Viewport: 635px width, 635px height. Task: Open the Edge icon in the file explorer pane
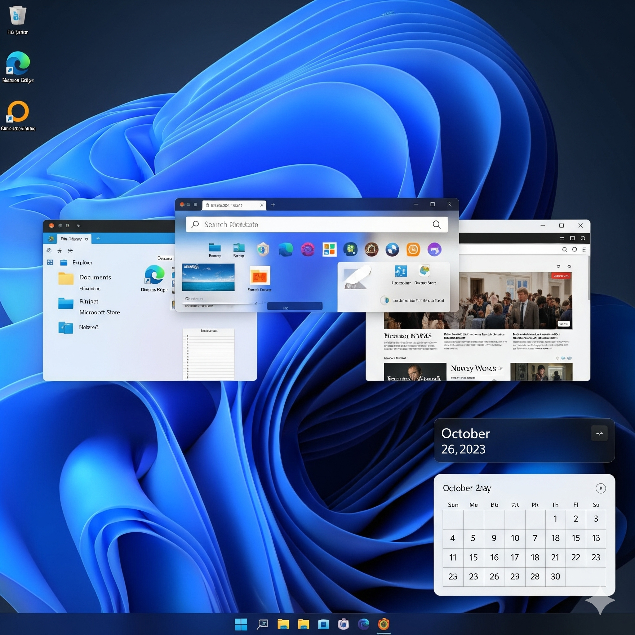pos(154,275)
